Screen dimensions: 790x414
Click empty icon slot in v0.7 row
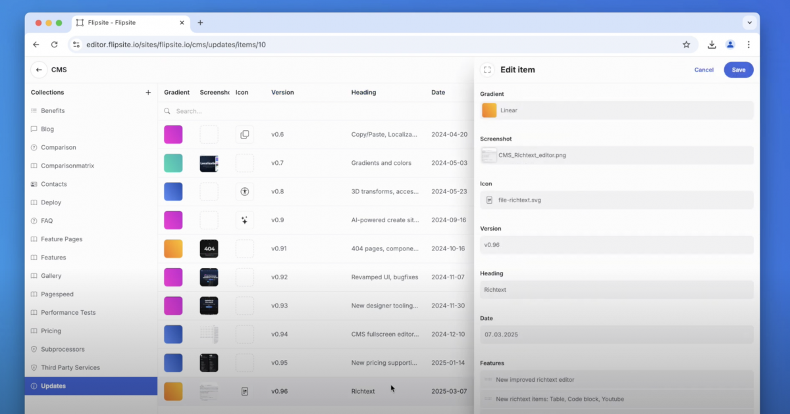[244, 163]
